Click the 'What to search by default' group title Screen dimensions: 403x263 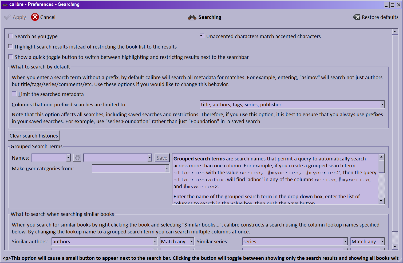[x=40, y=67]
